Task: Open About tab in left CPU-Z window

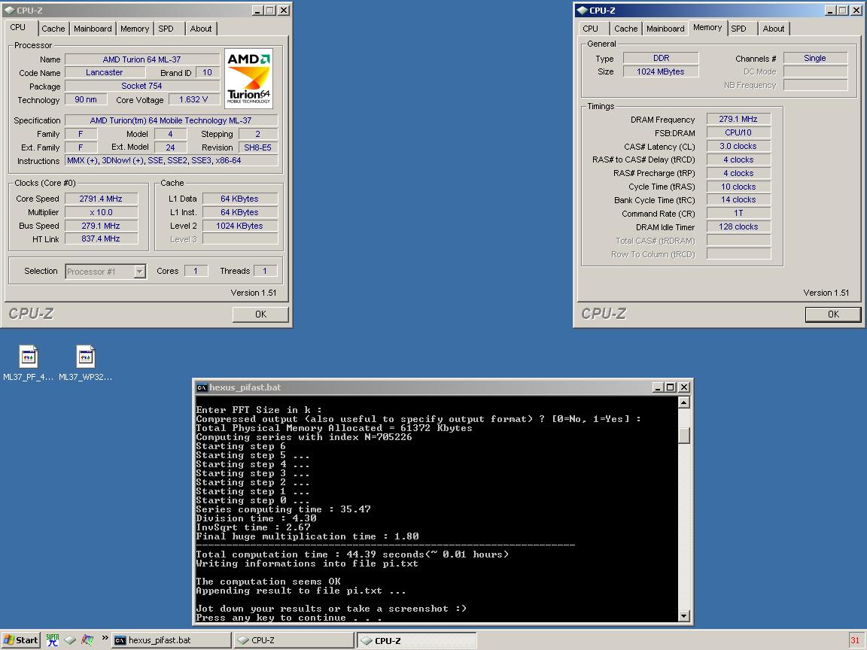Action: coord(201,29)
